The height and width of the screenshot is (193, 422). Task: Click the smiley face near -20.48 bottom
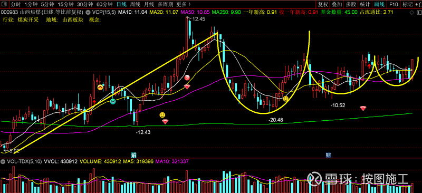tap(285, 99)
